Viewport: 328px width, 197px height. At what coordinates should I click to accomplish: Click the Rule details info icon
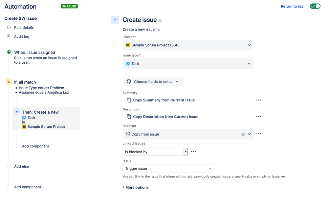pos(9,27)
